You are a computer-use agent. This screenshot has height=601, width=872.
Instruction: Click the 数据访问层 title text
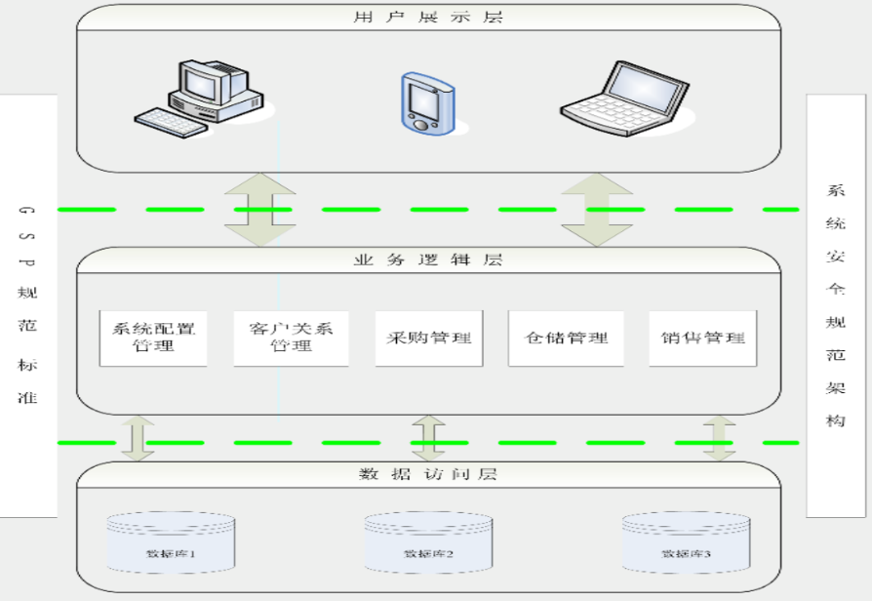[x=428, y=474]
